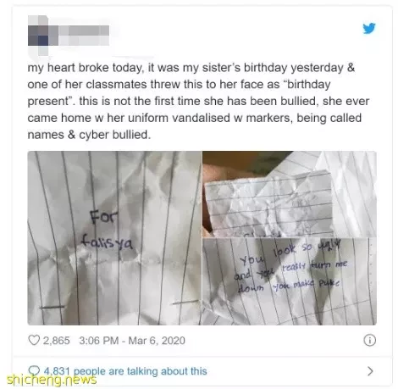Click the speech bubble reply icon
Image resolution: width=398 pixels, height=389 pixels.
coord(34,370)
